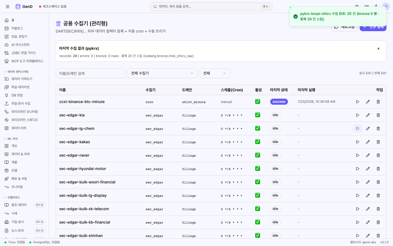Run the sec-edgar-naver collector

pyautogui.click(x=358, y=155)
